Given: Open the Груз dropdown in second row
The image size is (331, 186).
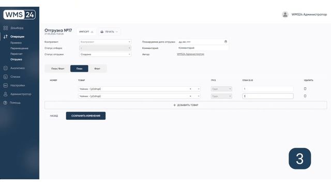Looking at the screenshot, I should 221,96.
